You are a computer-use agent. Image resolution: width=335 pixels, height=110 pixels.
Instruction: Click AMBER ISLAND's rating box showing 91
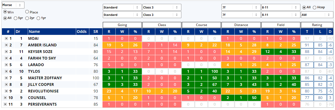click(307, 45)
